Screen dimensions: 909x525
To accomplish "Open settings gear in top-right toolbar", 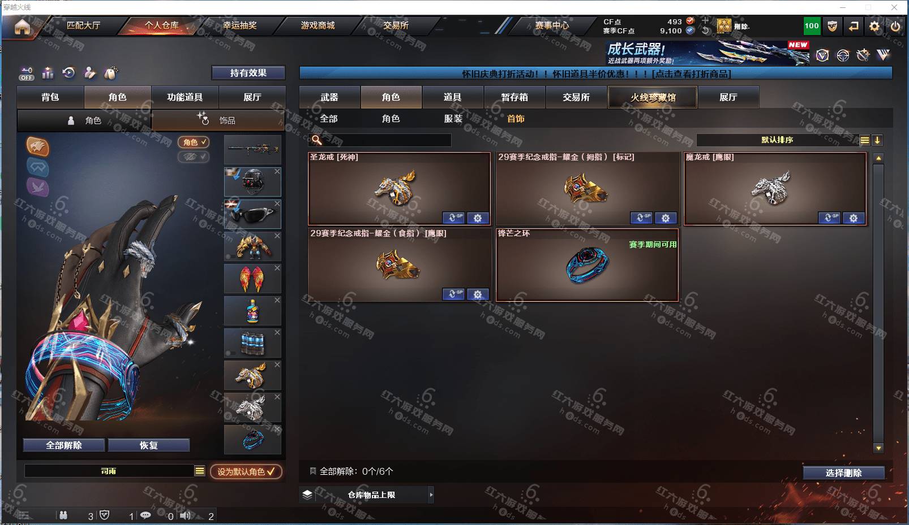I will (x=874, y=26).
